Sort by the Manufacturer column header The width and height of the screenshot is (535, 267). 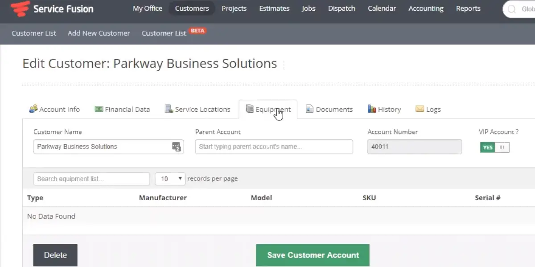pyautogui.click(x=163, y=198)
